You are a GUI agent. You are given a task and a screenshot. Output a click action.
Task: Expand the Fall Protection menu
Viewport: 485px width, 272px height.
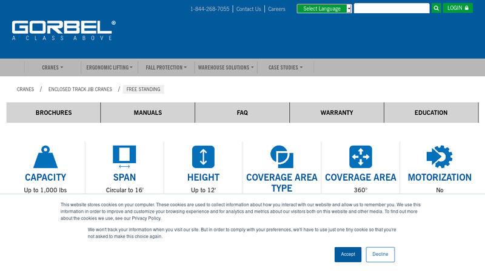tap(166, 68)
